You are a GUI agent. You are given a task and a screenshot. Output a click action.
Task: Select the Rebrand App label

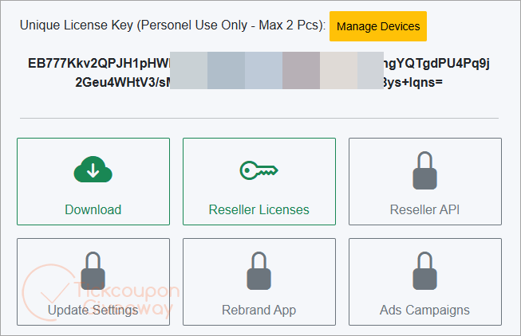259,311
